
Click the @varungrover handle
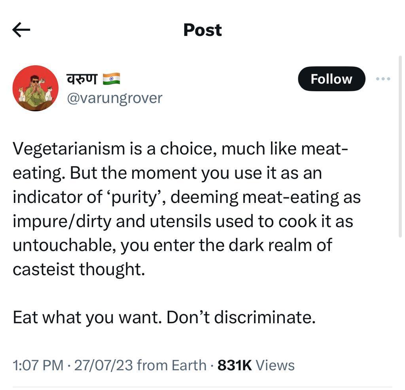pyautogui.click(x=115, y=98)
